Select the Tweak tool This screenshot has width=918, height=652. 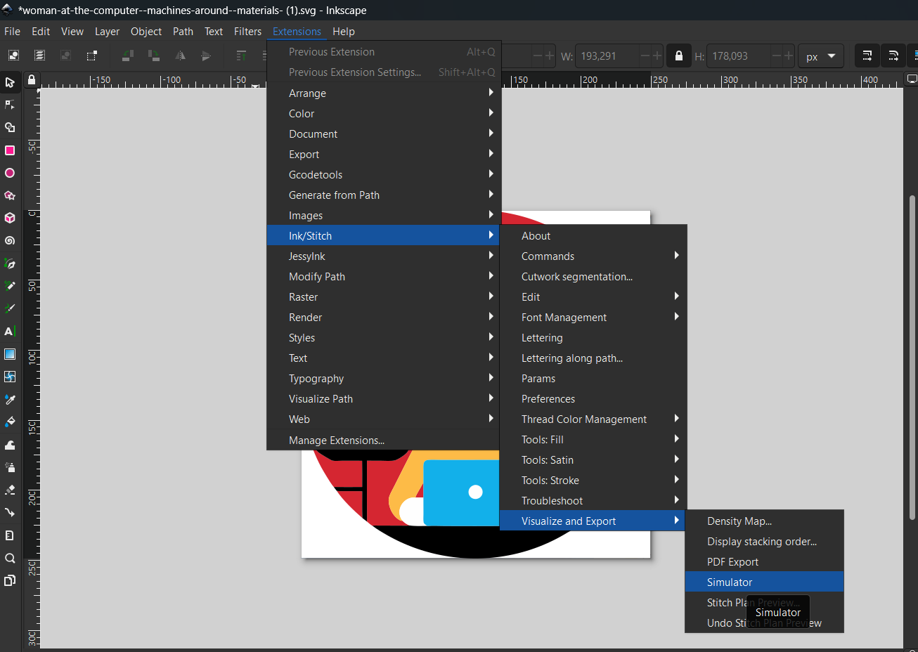coord(10,445)
